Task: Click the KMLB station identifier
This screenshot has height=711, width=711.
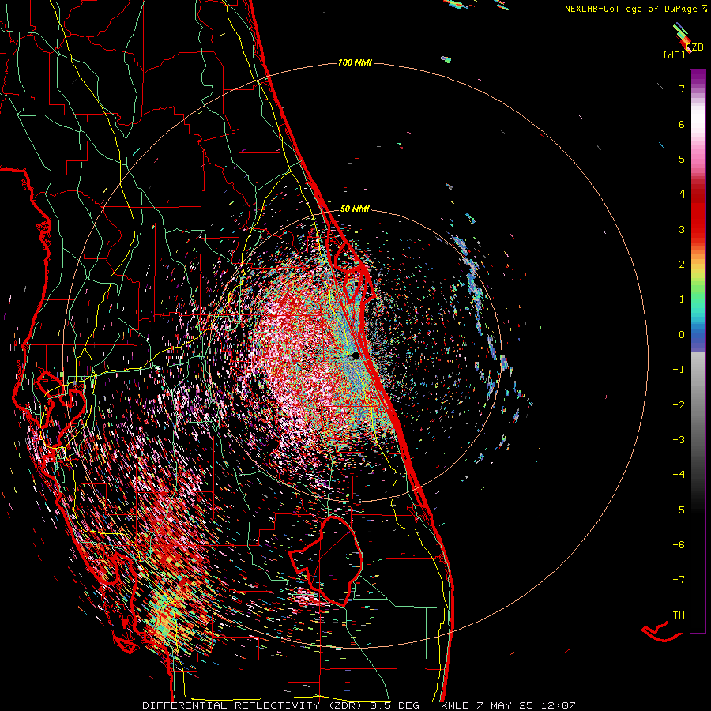Action: (x=454, y=705)
